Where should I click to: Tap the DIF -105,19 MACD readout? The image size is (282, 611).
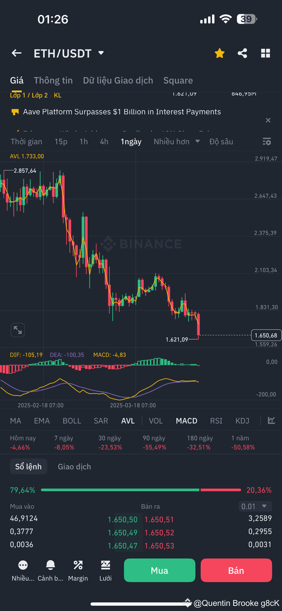26,355
